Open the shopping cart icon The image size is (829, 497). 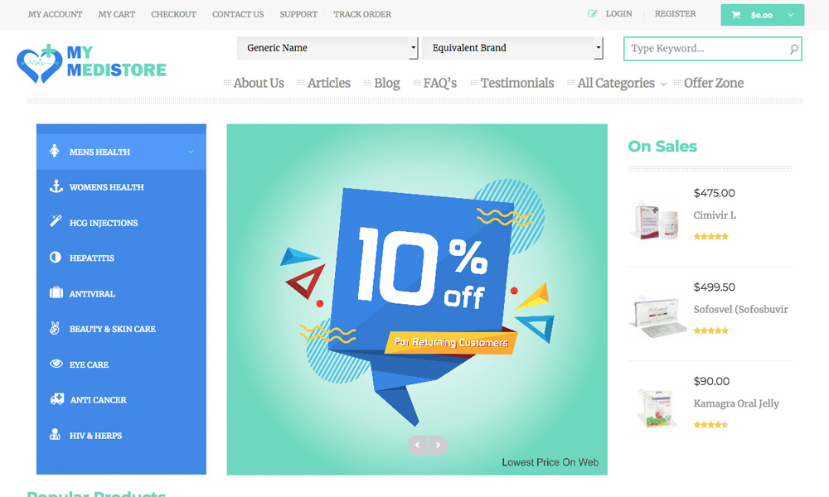coord(735,15)
